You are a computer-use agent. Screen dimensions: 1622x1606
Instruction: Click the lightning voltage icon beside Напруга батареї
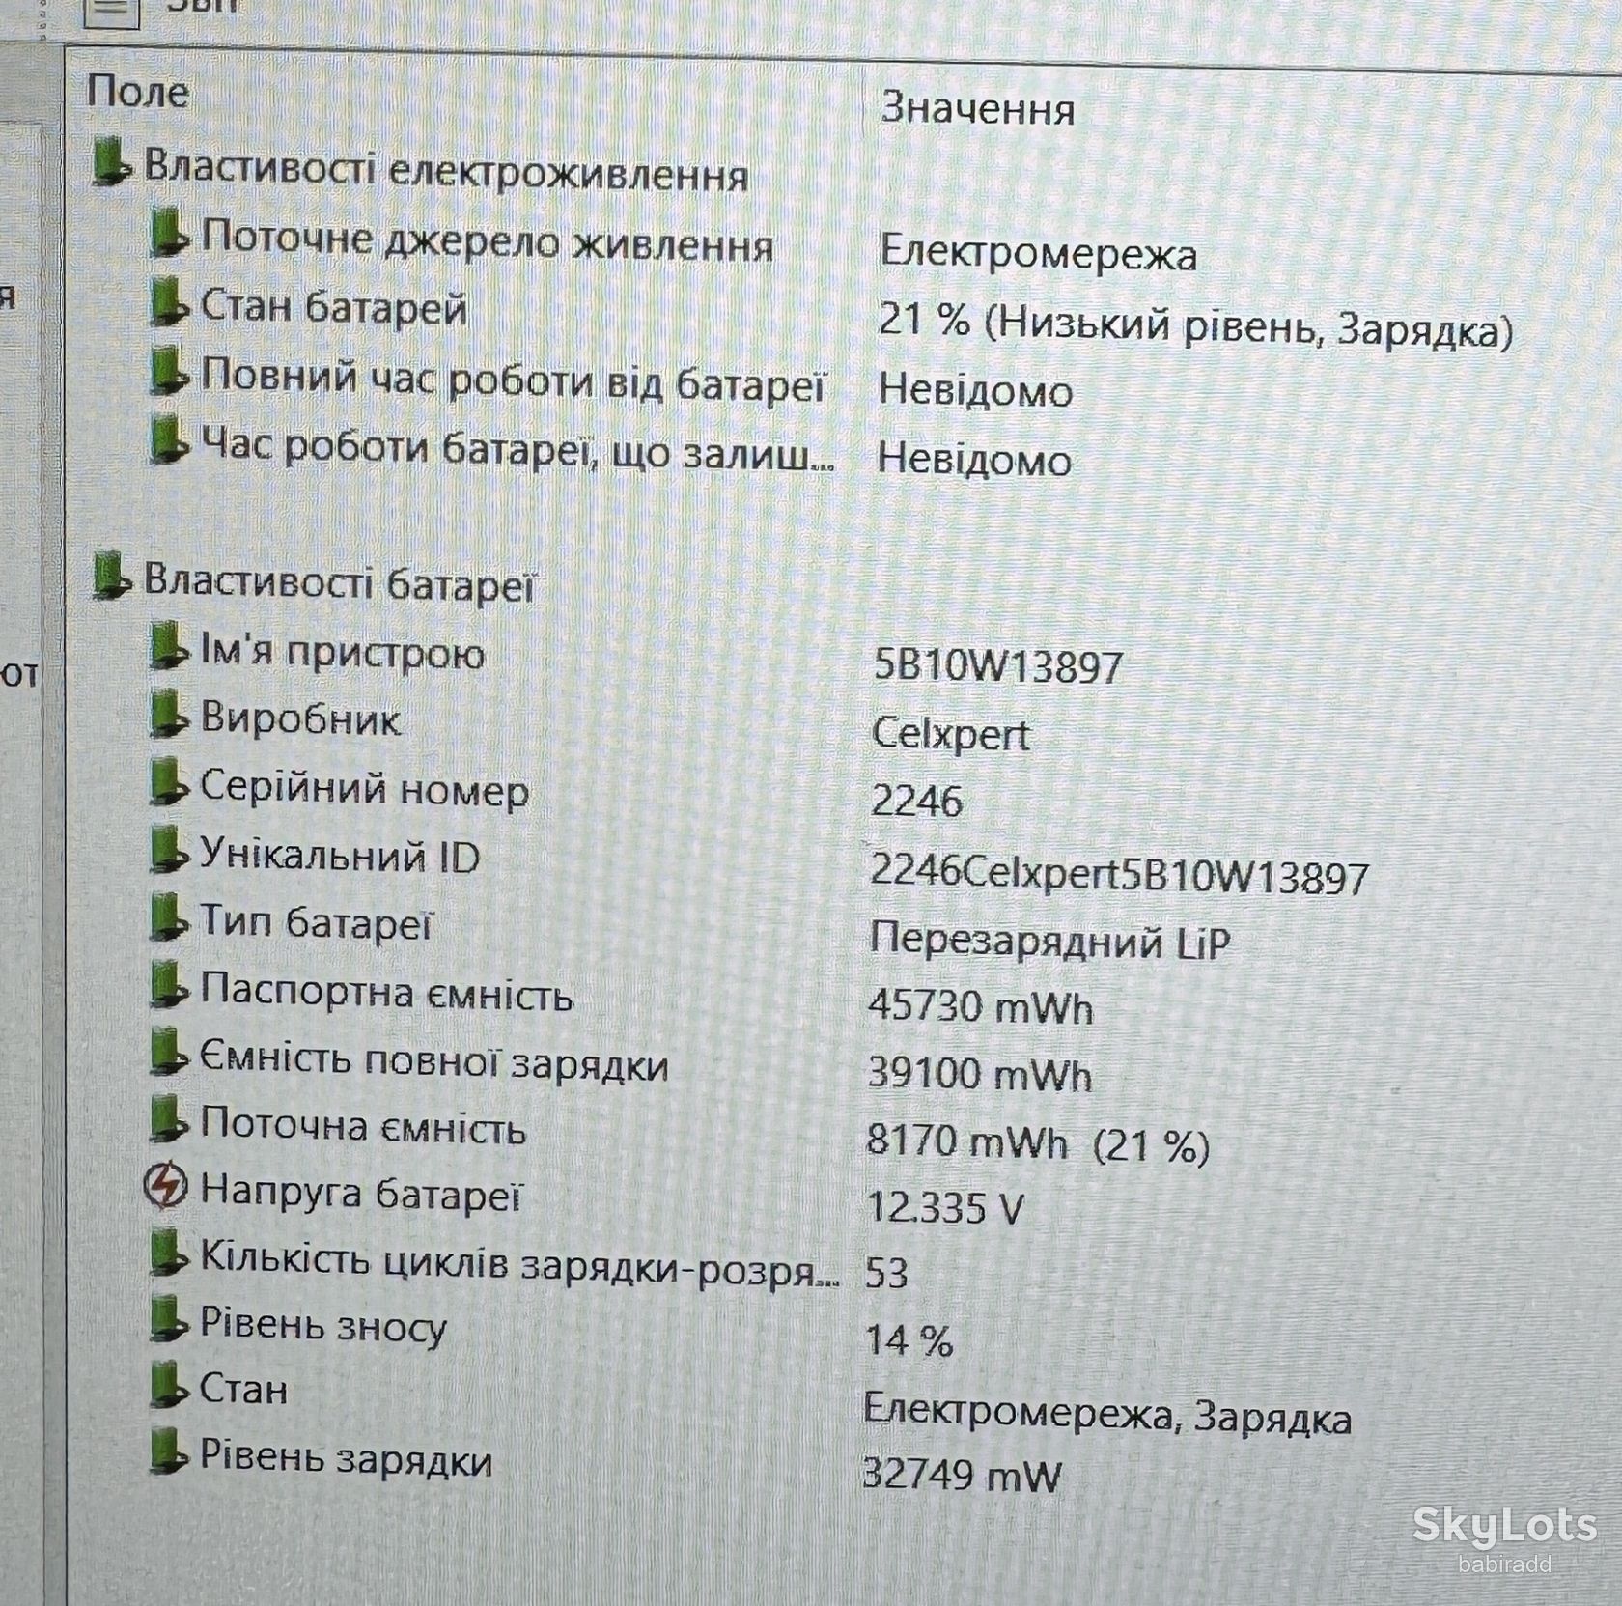166,1187
